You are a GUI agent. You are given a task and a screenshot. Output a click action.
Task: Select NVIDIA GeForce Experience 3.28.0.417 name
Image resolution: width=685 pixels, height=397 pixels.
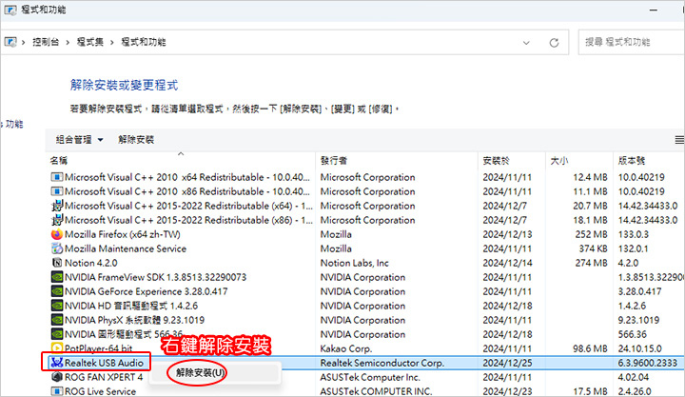[146, 291]
